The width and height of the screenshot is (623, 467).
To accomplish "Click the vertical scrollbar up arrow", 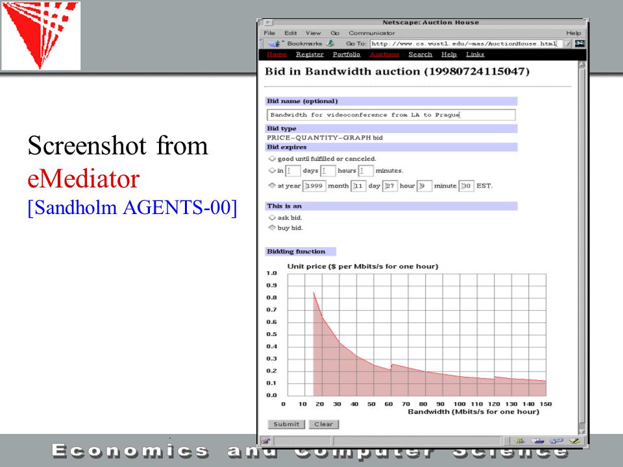I will tap(582, 64).
